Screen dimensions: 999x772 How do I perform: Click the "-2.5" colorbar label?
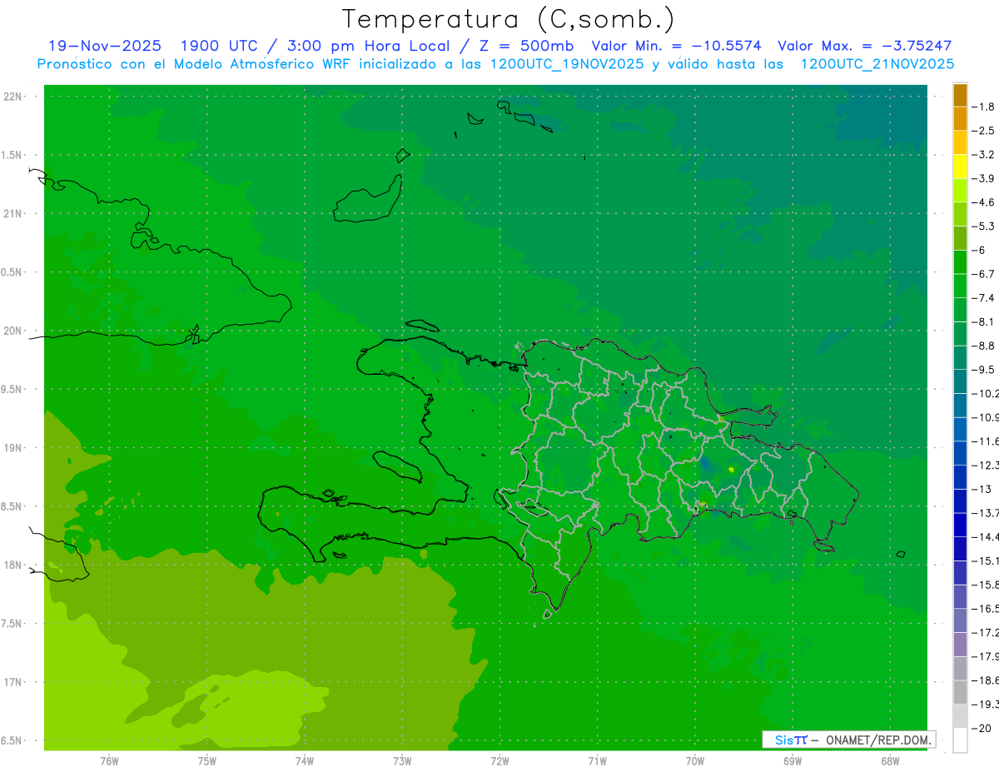(x=983, y=131)
